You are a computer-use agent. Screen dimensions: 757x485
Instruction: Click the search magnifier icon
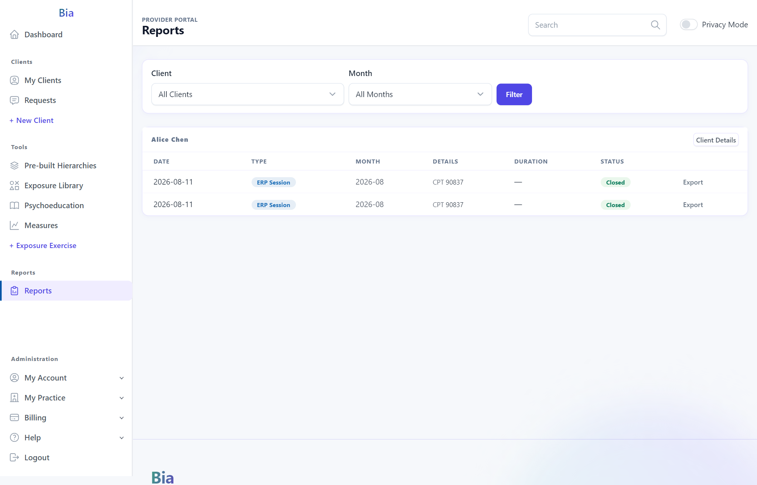pyautogui.click(x=655, y=25)
